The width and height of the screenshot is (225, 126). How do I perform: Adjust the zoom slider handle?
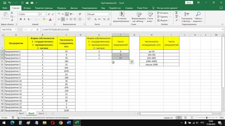pyautogui.click(x=207, y=118)
